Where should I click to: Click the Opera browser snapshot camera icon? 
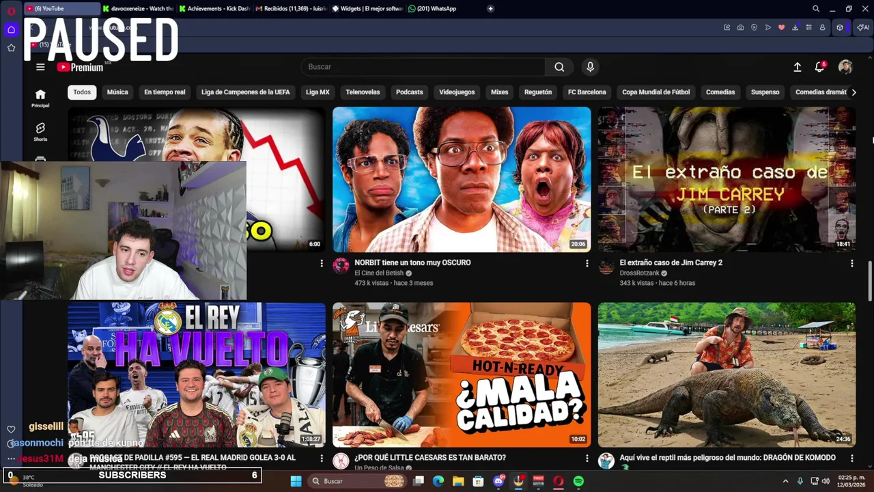[x=740, y=27]
